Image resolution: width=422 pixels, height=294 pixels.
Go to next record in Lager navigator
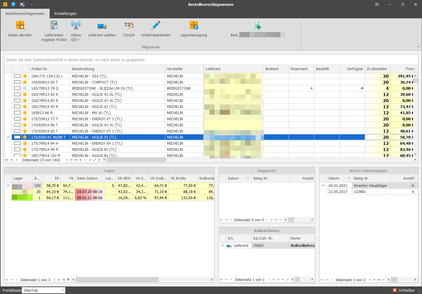click(x=54, y=280)
